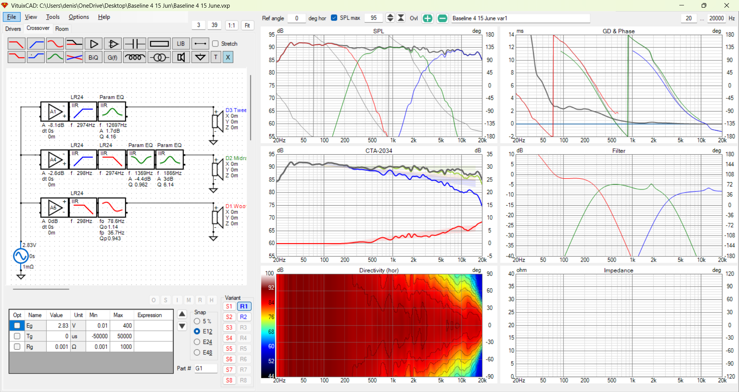Open the File menu
Screen dimensions: 739x392
12,17
